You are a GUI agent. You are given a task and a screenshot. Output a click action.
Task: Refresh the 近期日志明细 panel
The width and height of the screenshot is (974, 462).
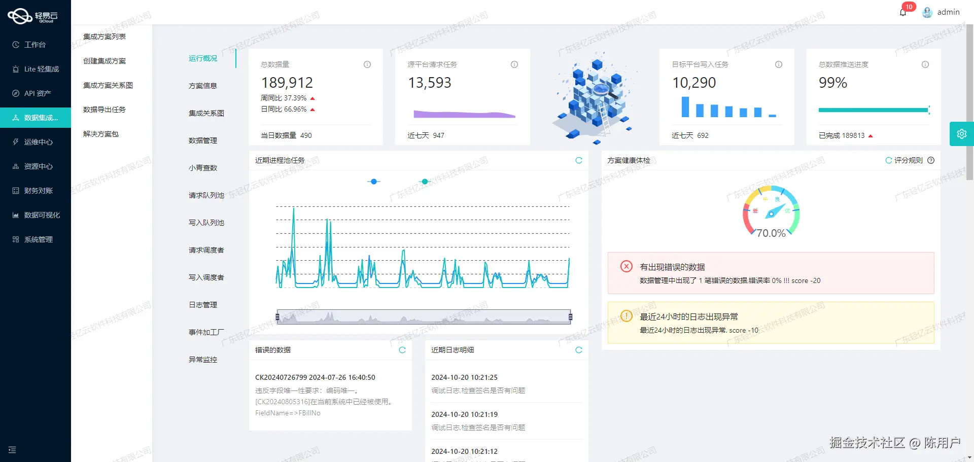578,350
